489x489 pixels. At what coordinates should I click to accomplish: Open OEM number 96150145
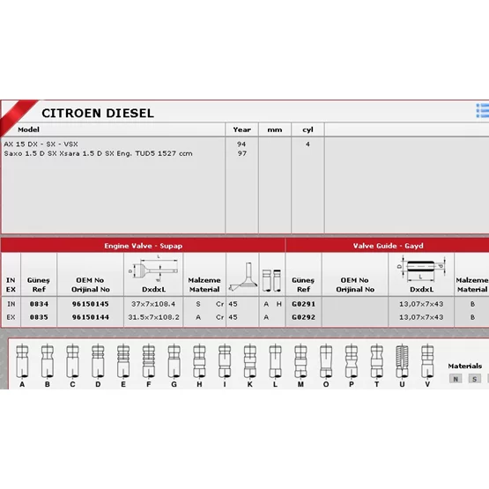coord(91,304)
